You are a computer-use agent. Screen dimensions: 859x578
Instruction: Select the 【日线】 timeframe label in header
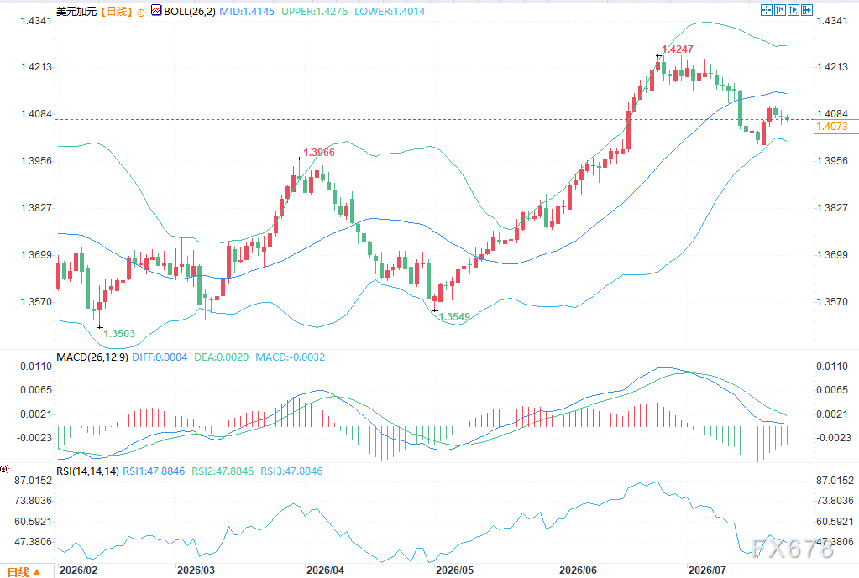click(x=116, y=12)
